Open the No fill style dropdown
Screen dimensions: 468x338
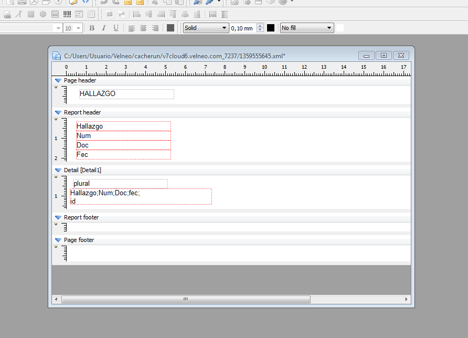pos(307,28)
